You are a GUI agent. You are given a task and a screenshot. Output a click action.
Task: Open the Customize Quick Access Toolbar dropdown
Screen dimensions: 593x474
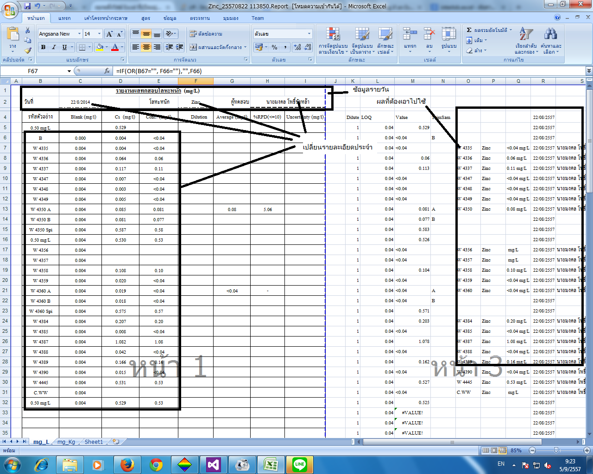pyautogui.click(x=70, y=6)
